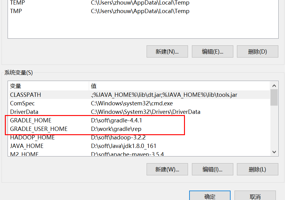Select the GRADLE_USER_HOME variable row
The height and width of the screenshot is (200, 285).
tap(140, 129)
